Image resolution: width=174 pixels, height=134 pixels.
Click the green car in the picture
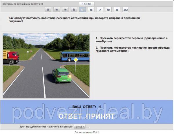(61, 76)
